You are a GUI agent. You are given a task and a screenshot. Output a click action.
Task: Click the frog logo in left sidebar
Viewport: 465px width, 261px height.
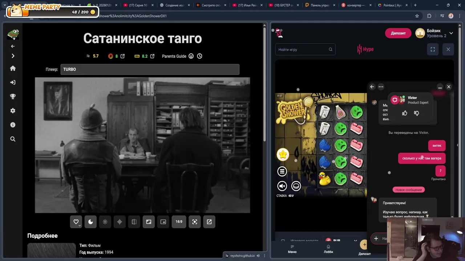(13, 34)
